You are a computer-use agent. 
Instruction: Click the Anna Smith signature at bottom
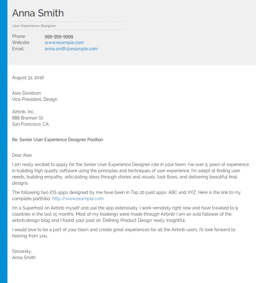coord(24,258)
